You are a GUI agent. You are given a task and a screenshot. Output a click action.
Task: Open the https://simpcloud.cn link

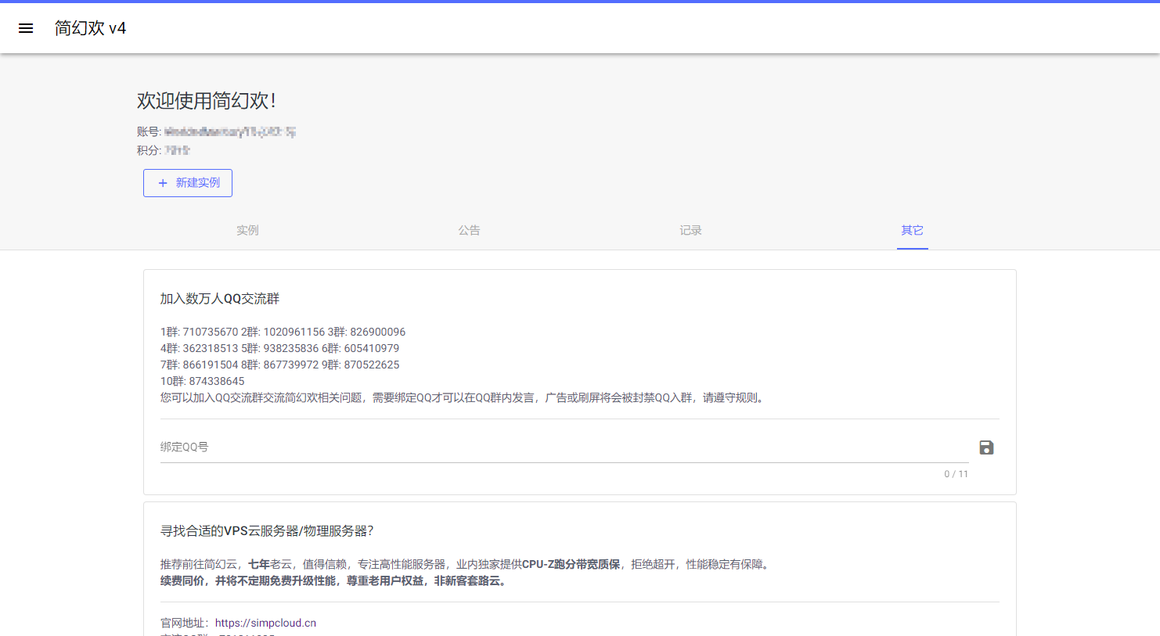pos(265,623)
